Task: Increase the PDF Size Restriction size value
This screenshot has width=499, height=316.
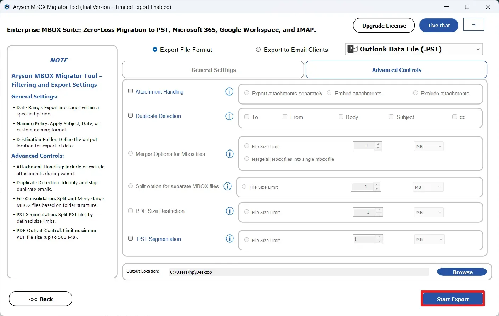Action: (379, 210)
